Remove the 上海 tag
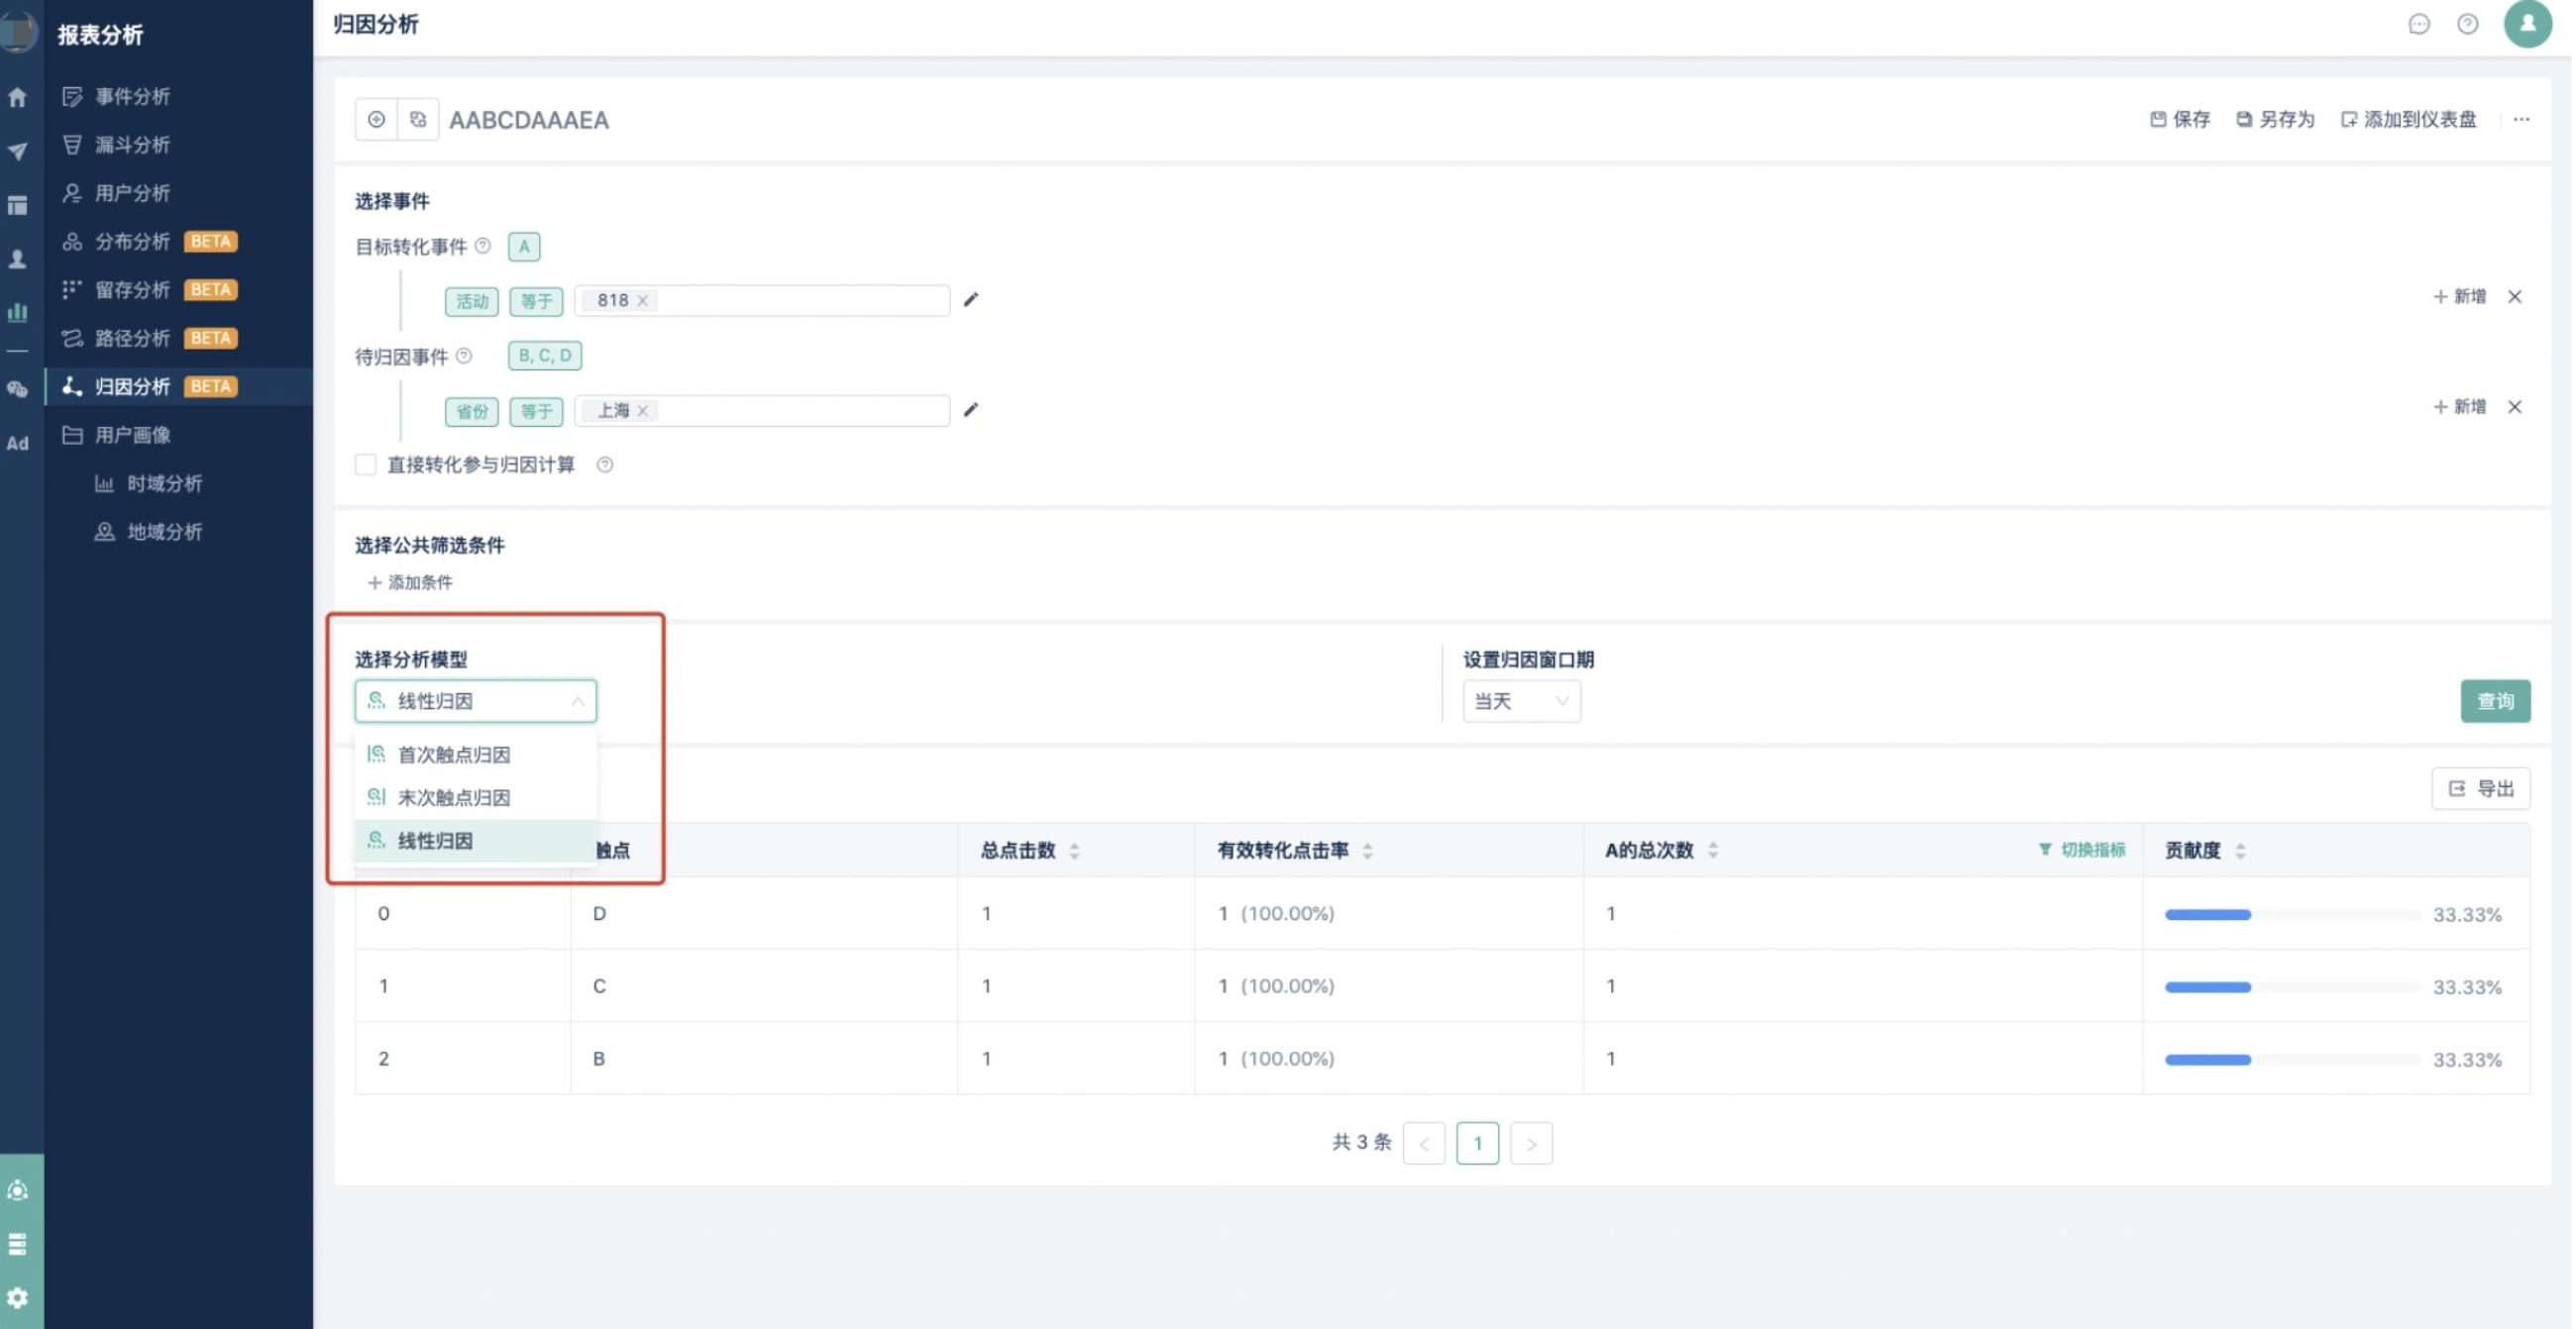The image size is (2572, 1329). [643, 410]
